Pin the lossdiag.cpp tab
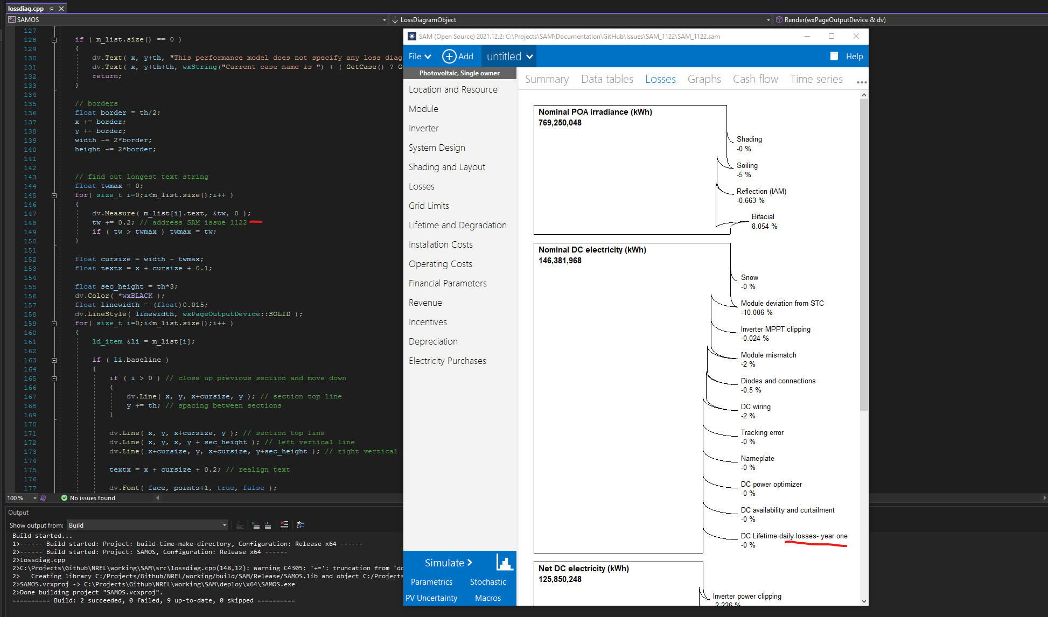 click(52, 9)
